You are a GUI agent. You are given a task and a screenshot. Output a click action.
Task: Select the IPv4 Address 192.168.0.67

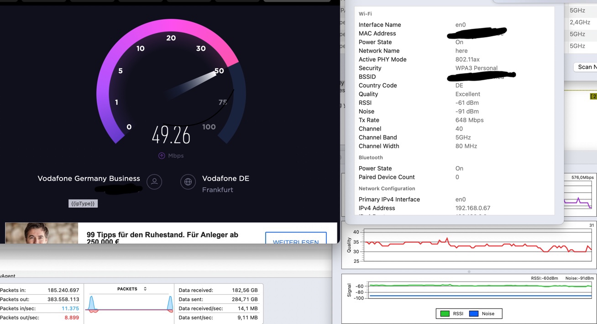(x=473, y=208)
